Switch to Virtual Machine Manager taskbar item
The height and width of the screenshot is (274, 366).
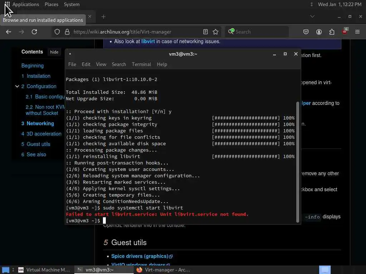point(44,270)
